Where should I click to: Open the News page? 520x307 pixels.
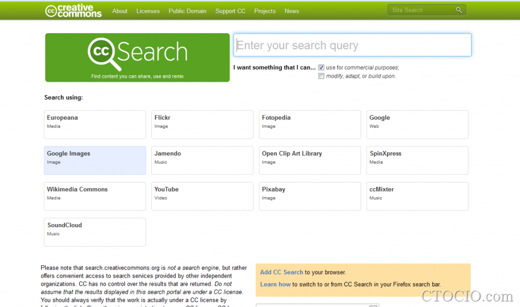[x=291, y=11]
